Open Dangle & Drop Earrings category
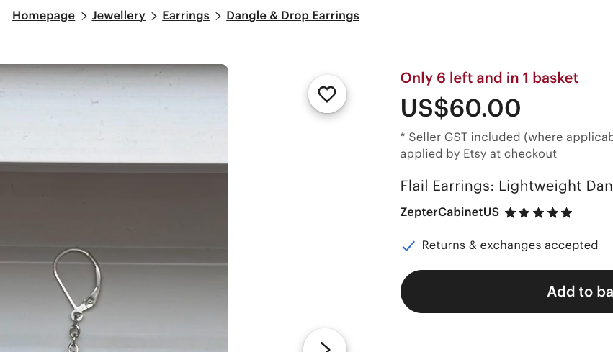The width and height of the screenshot is (613, 352). tap(292, 16)
